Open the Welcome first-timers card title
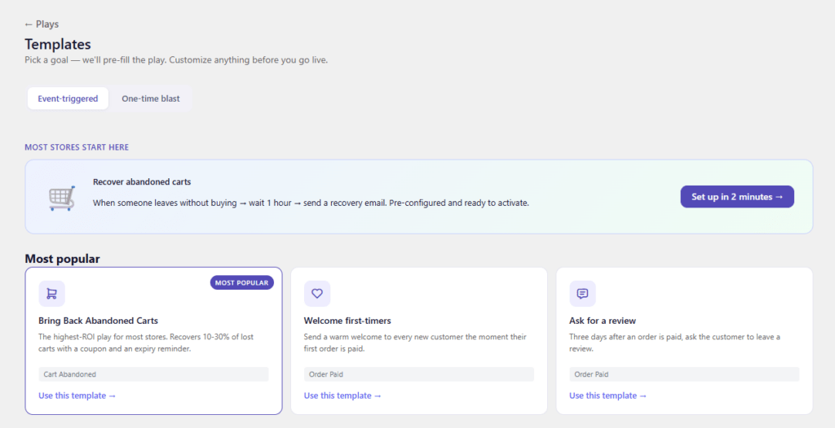The image size is (835, 428). pyautogui.click(x=347, y=321)
